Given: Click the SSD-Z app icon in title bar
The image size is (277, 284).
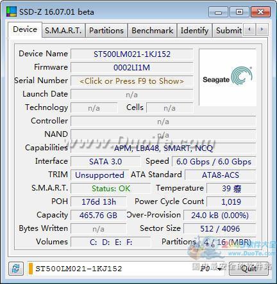Looking at the screenshot, I should click(x=12, y=12).
